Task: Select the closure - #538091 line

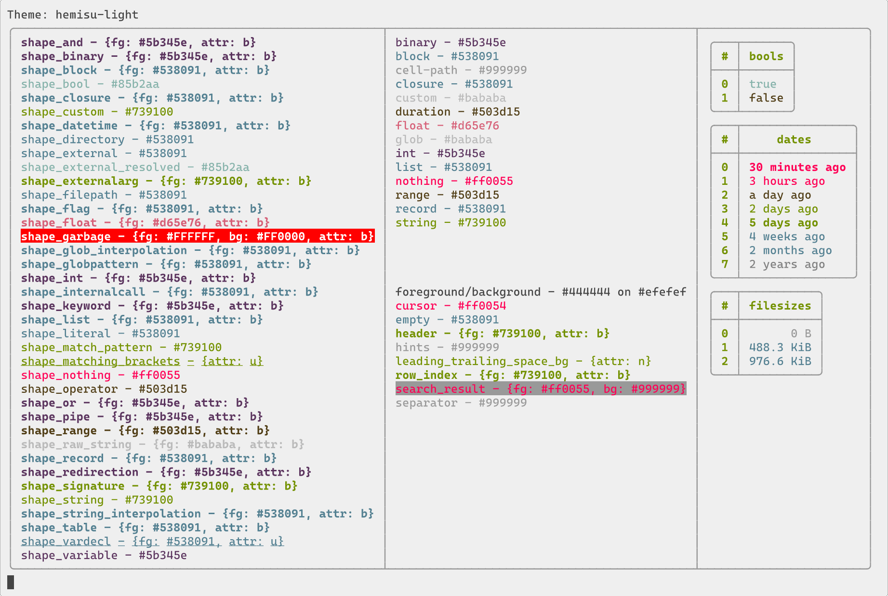Action: [x=454, y=84]
